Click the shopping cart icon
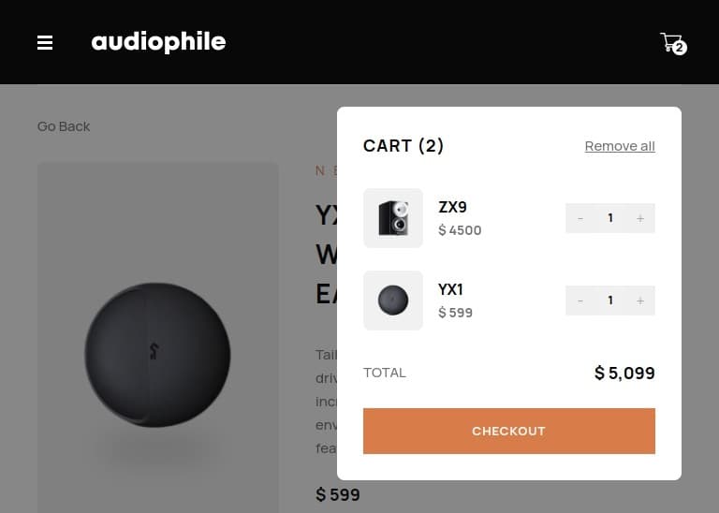The height and width of the screenshot is (513, 719). [x=670, y=42]
